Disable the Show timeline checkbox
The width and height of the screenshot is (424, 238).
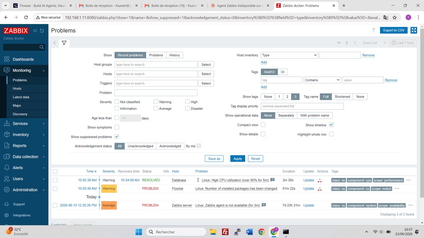click(x=331, y=125)
